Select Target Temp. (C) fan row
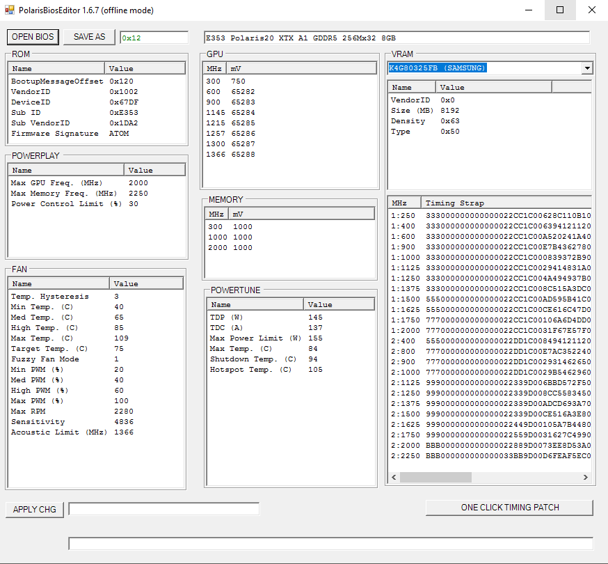608x564 pixels. click(x=96, y=349)
